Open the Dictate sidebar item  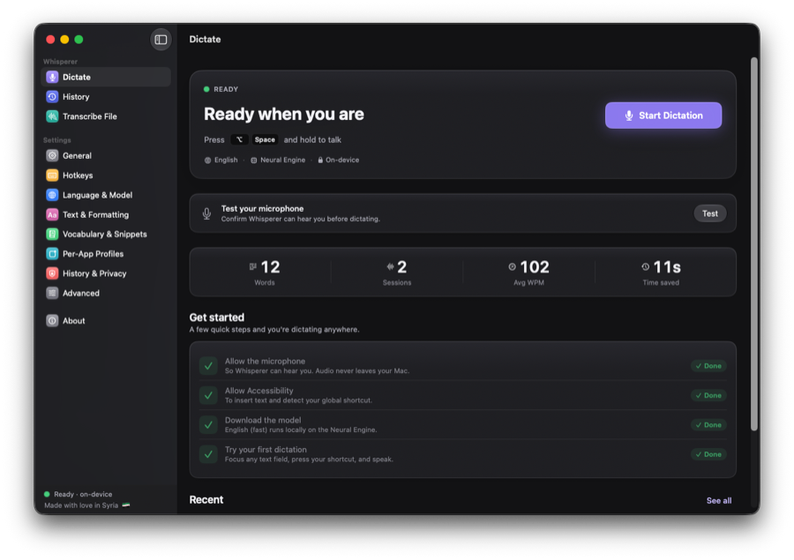[106, 77]
